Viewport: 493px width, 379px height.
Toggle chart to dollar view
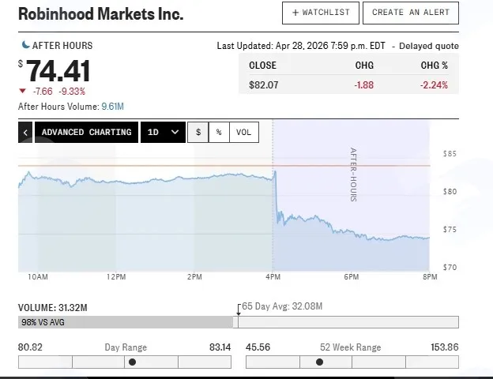click(x=198, y=133)
